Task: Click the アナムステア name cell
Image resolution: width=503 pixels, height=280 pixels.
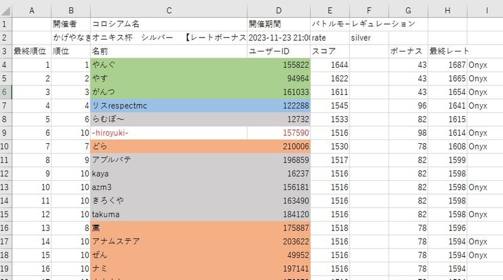Action: pyautogui.click(x=169, y=241)
